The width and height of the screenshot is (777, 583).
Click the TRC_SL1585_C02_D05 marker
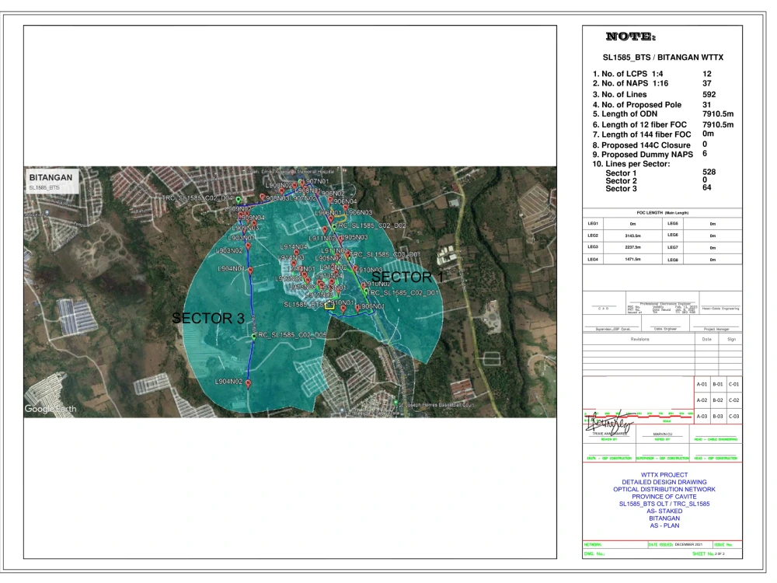pyautogui.click(x=253, y=335)
